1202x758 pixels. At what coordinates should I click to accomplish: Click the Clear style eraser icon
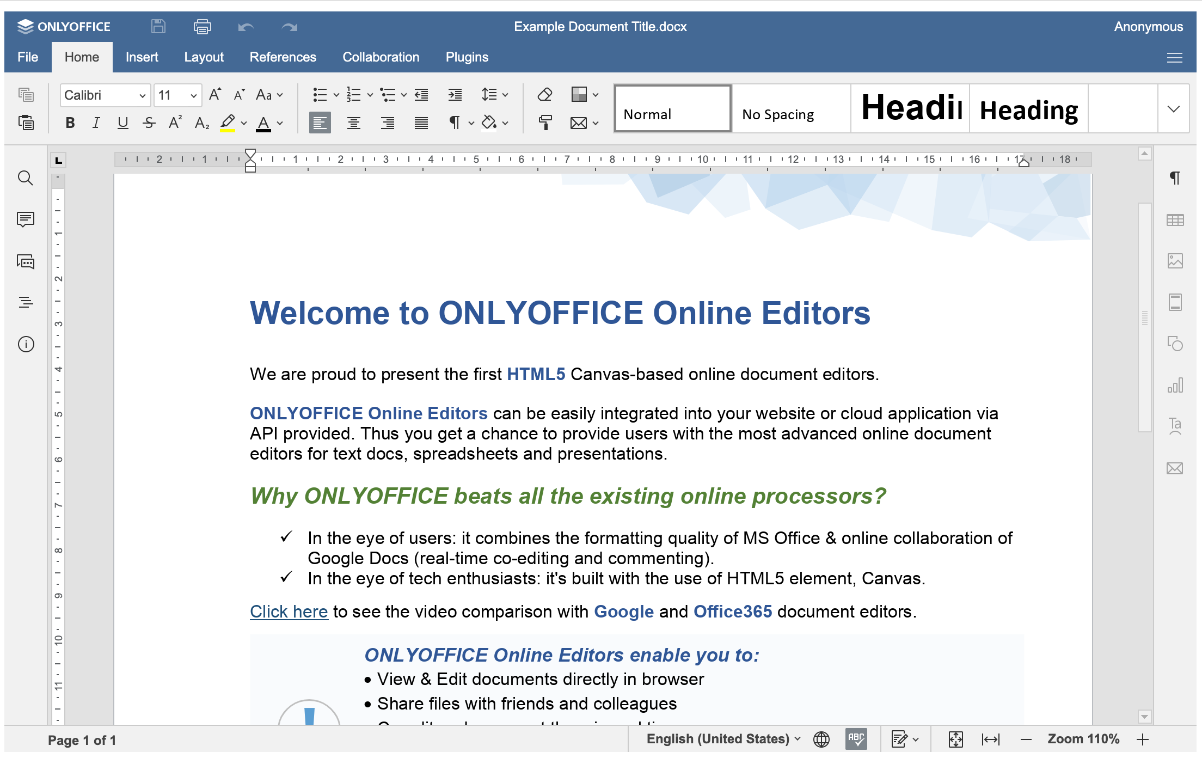pos(545,95)
